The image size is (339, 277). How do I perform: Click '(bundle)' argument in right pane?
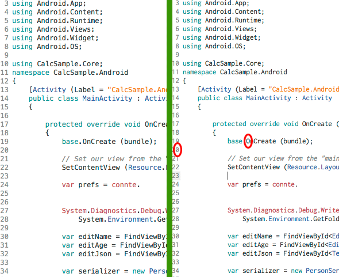click(x=294, y=141)
